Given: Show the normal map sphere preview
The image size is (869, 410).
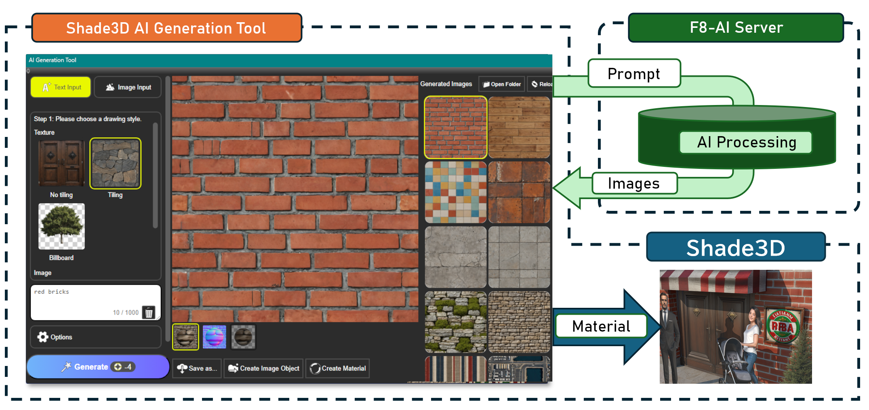Looking at the screenshot, I should (214, 336).
